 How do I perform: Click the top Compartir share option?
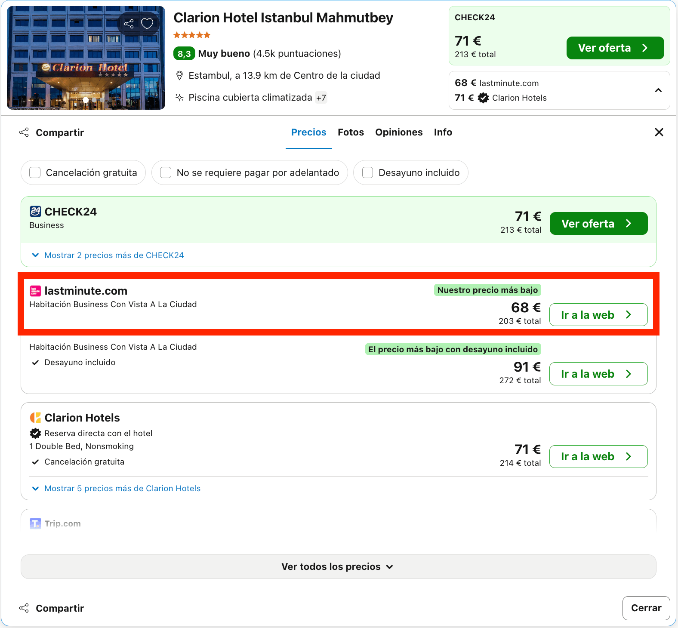pos(52,132)
